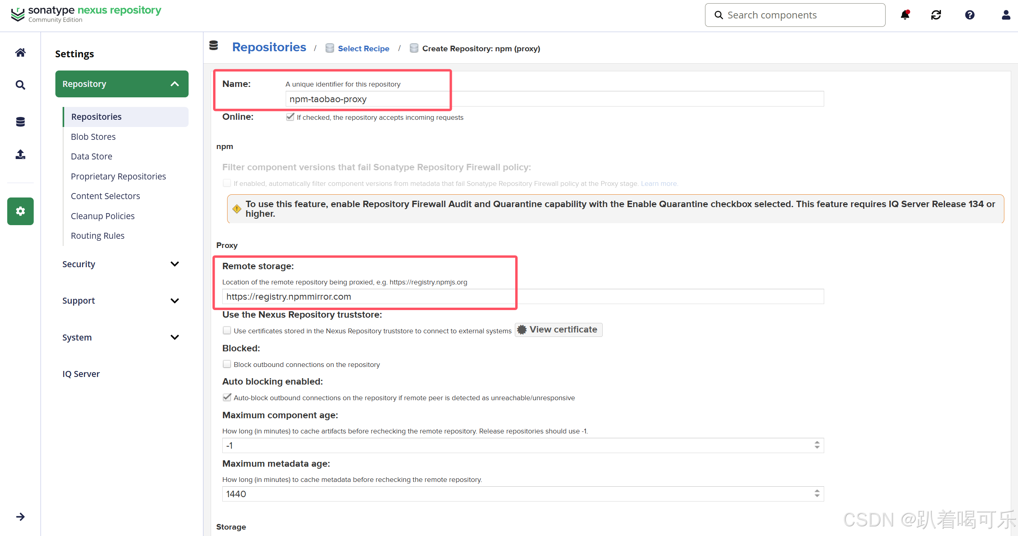
Task: Click the Create Repository: npm (proxy) breadcrumb text
Action: pos(481,48)
